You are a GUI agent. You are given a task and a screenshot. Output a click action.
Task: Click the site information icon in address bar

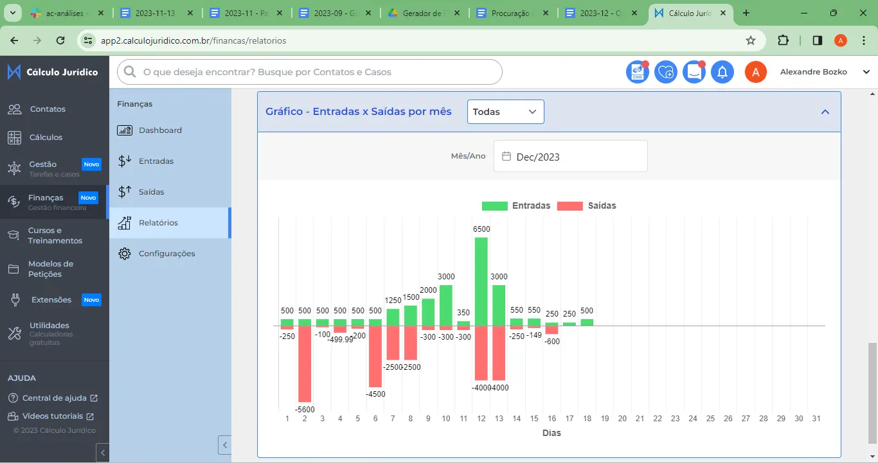(89, 40)
